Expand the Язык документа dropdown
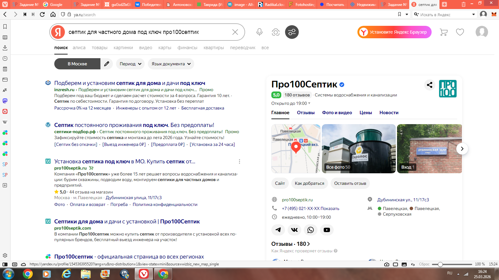499x280 pixels. (171, 64)
